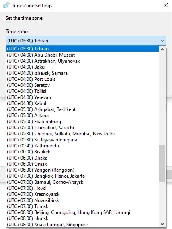The image size is (172, 229).
Task: Click the Time Zone Settings title icon
Action: point(6,6)
